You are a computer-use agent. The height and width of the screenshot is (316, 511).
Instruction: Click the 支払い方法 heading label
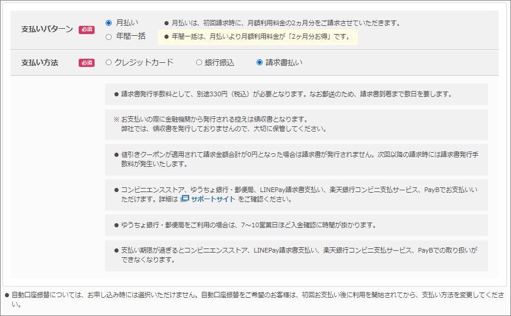coord(39,63)
